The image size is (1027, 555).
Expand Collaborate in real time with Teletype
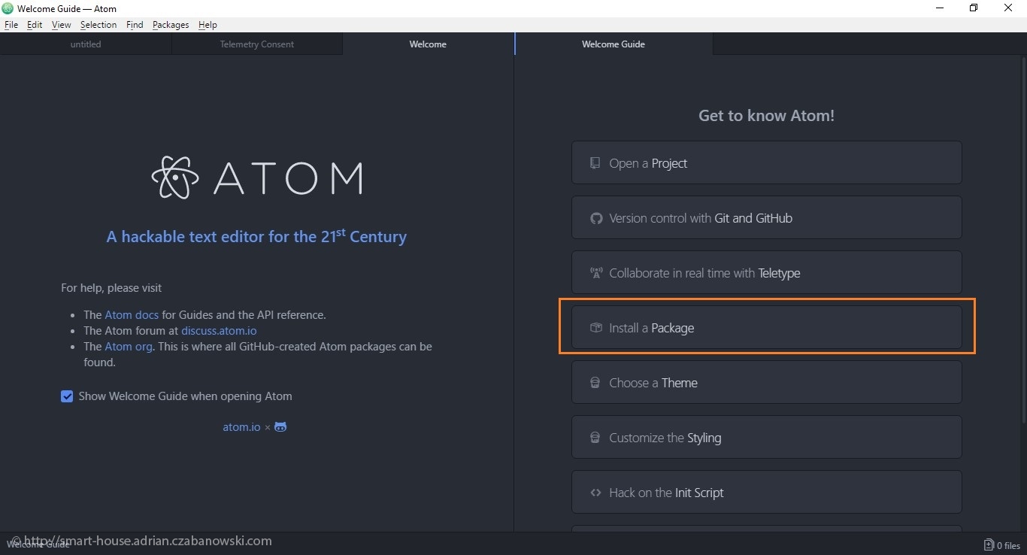click(766, 272)
